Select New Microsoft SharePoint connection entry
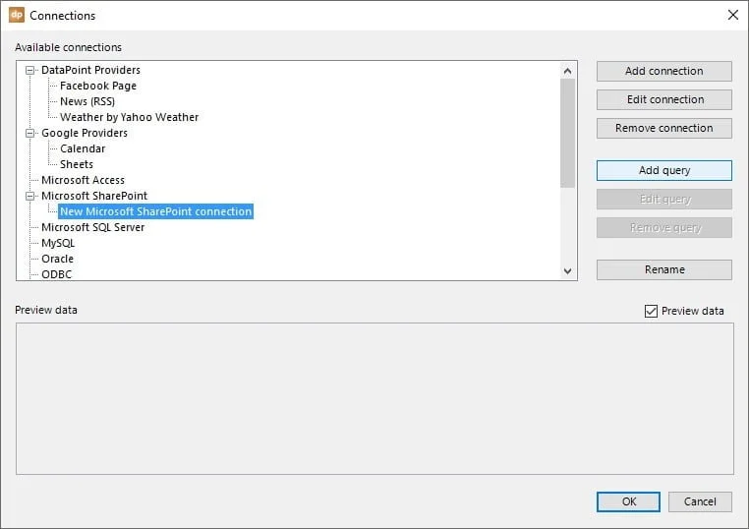 click(x=155, y=211)
